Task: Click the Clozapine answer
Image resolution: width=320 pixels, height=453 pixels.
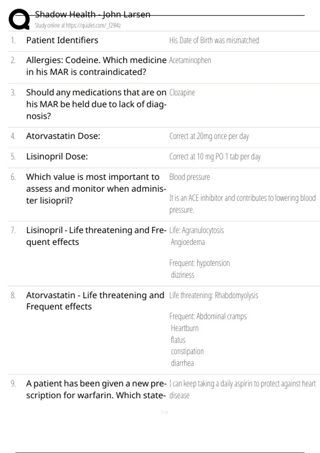Action: pyautogui.click(x=182, y=92)
